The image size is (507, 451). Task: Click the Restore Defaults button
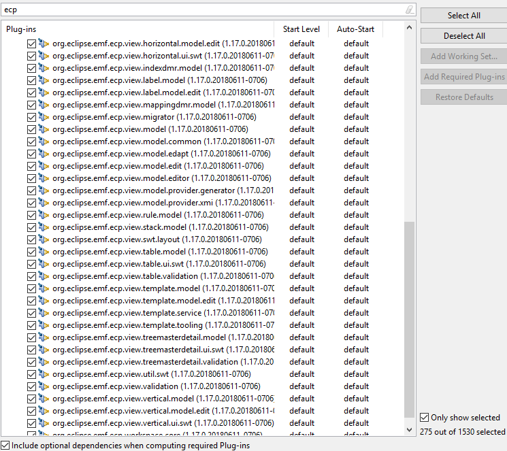point(463,97)
